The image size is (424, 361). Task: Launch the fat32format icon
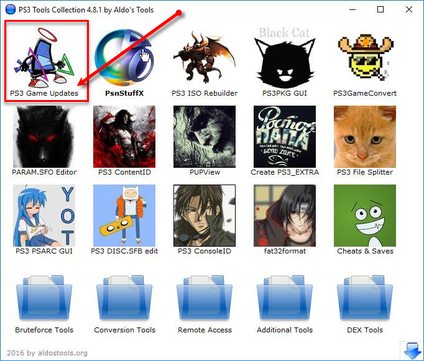click(285, 216)
